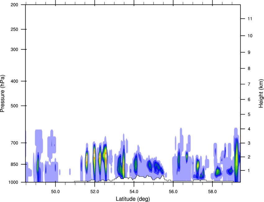The width and height of the screenshot is (264, 202).
Task: Click the 9 km height label
Action: click(x=249, y=53)
